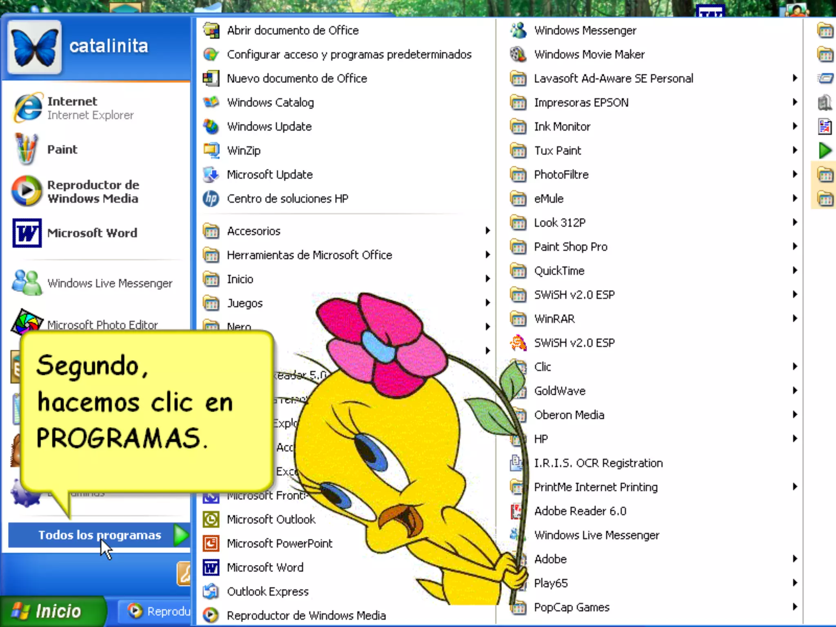The height and width of the screenshot is (627, 836).
Task: Click the Centro de soluciones HP icon
Action: pos(211,199)
